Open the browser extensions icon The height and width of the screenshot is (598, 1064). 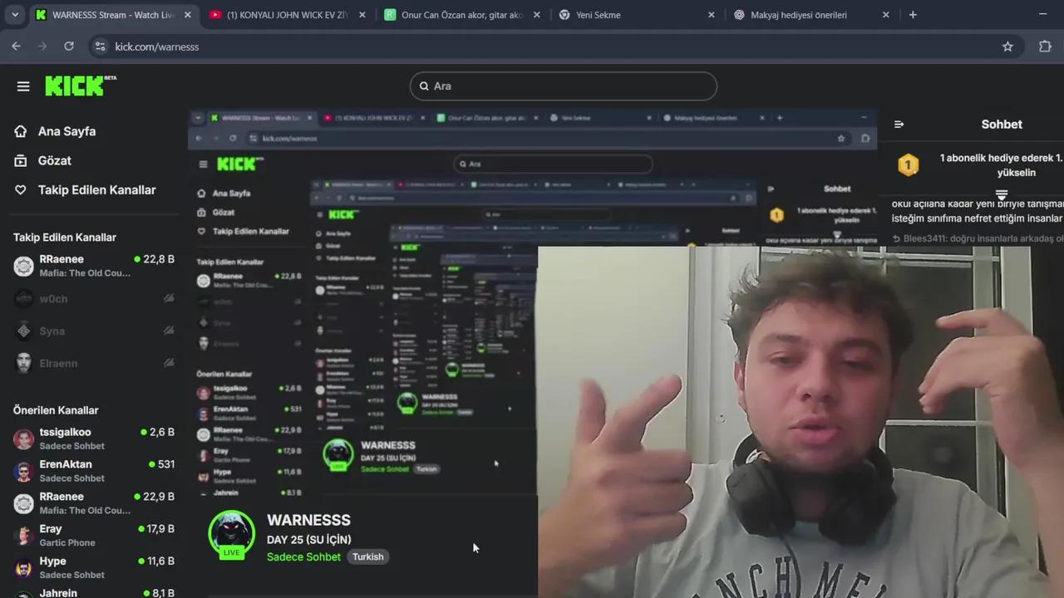pos(1045,47)
